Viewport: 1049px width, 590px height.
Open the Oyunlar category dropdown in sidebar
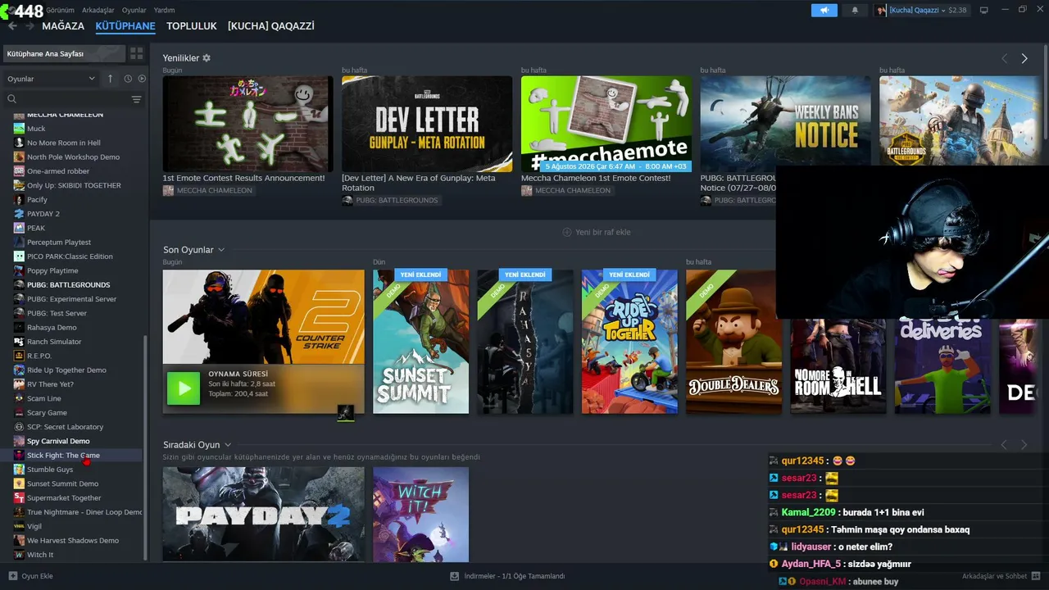51,79
